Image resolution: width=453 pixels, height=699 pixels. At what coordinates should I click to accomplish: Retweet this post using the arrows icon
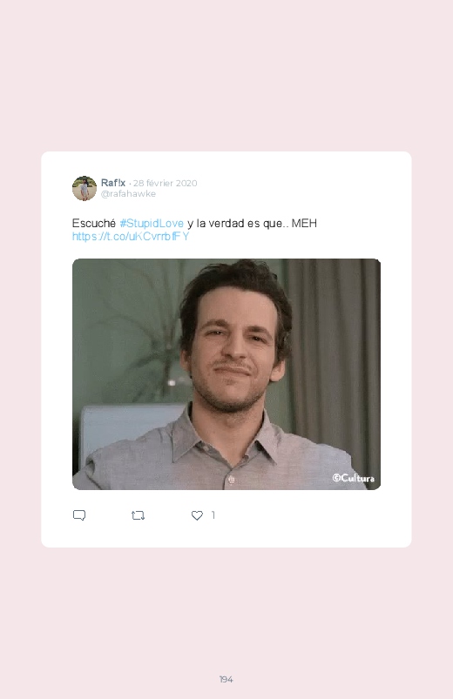(x=138, y=515)
